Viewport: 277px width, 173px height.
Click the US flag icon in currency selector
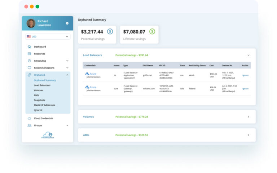[28, 36]
